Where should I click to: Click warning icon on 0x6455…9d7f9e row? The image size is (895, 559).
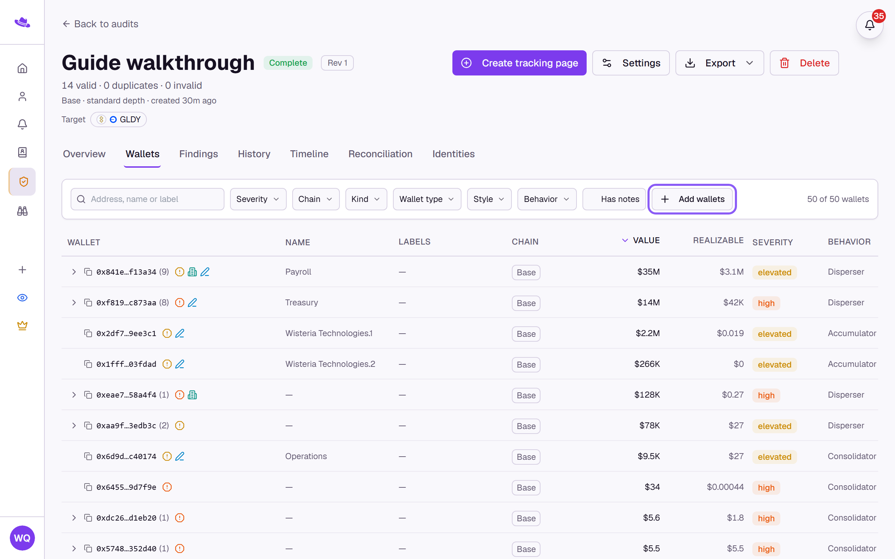tap(167, 487)
